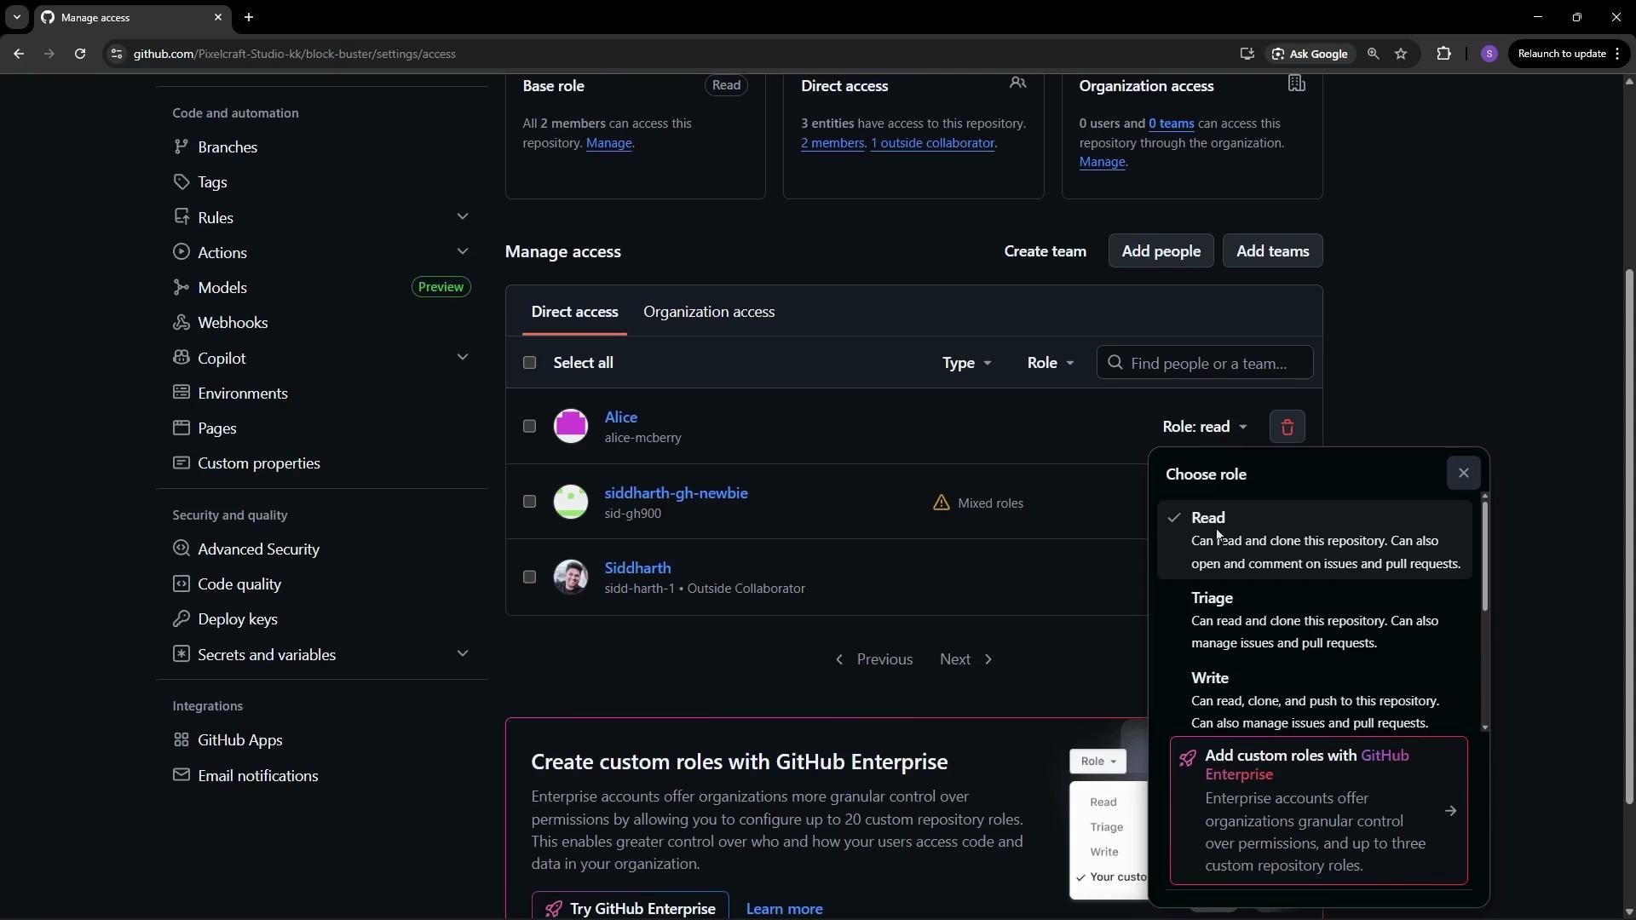
Task: Choose the Write role option
Action: point(1314,700)
